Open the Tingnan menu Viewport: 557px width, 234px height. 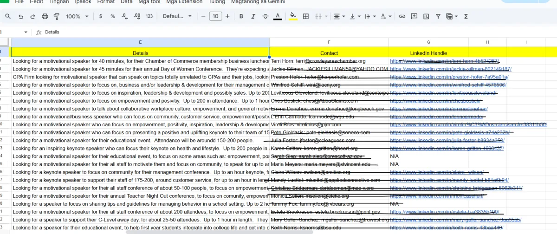[59, 2]
